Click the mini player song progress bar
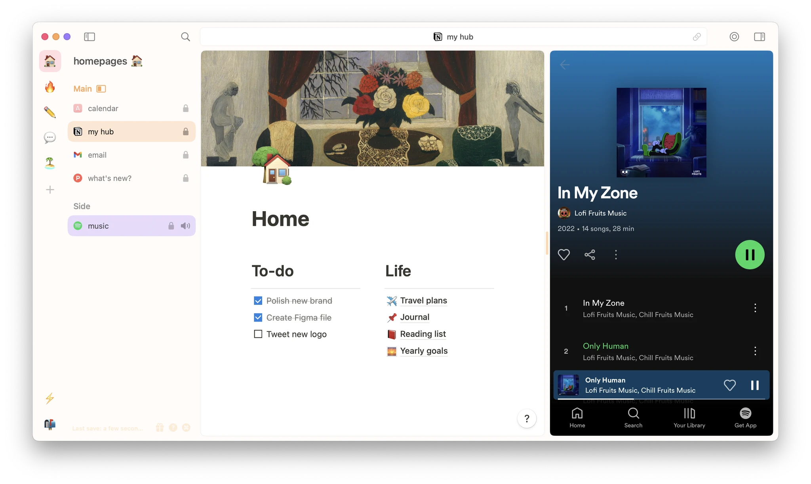This screenshot has height=484, width=811. point(661,399)
